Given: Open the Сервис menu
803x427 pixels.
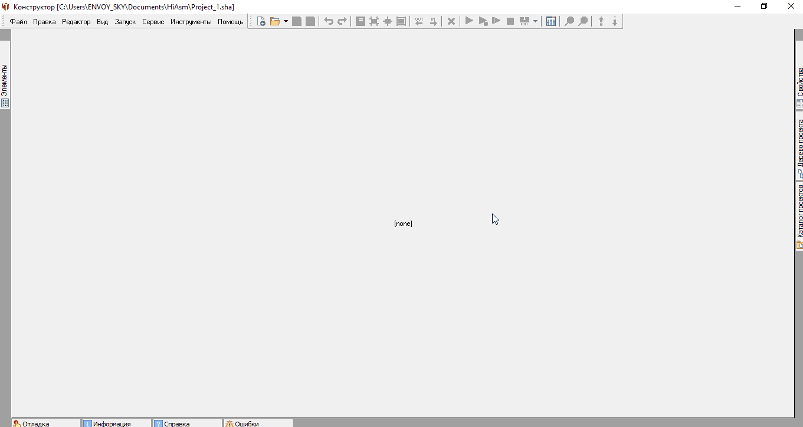Looking at the screenshot, I should tap(153, 22).
